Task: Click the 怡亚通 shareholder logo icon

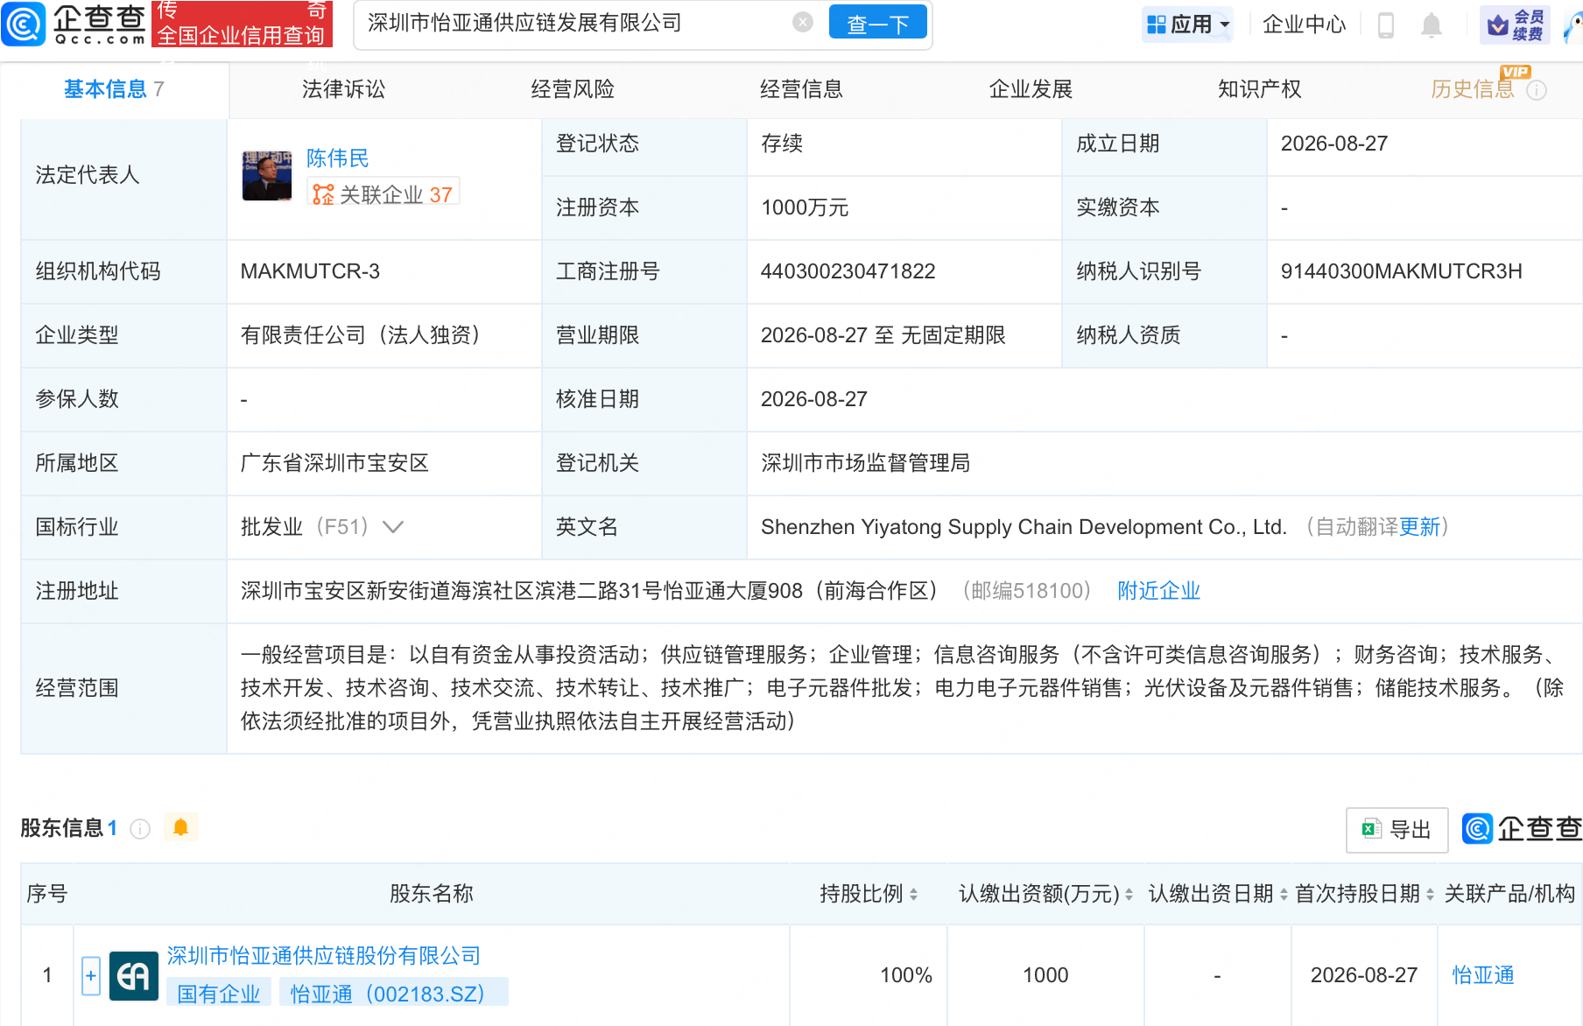Action: pyautogui.click(x=134, y=975)
